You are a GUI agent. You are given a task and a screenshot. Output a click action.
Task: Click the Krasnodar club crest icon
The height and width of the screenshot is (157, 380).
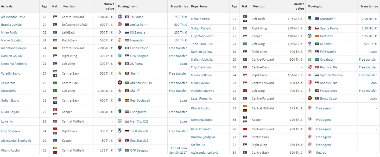[309, 19]
